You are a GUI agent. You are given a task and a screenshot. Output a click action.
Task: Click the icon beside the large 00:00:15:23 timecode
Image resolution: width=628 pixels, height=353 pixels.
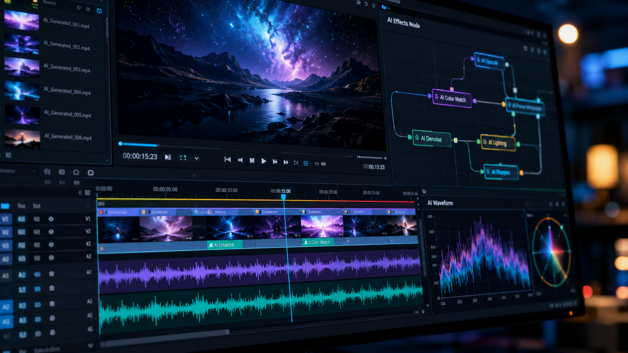[x=168, y=158]
